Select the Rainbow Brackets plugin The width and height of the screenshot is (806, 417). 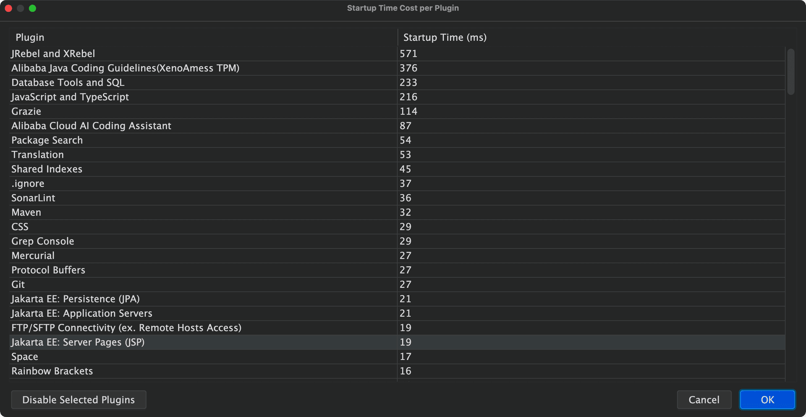point(397,371)
